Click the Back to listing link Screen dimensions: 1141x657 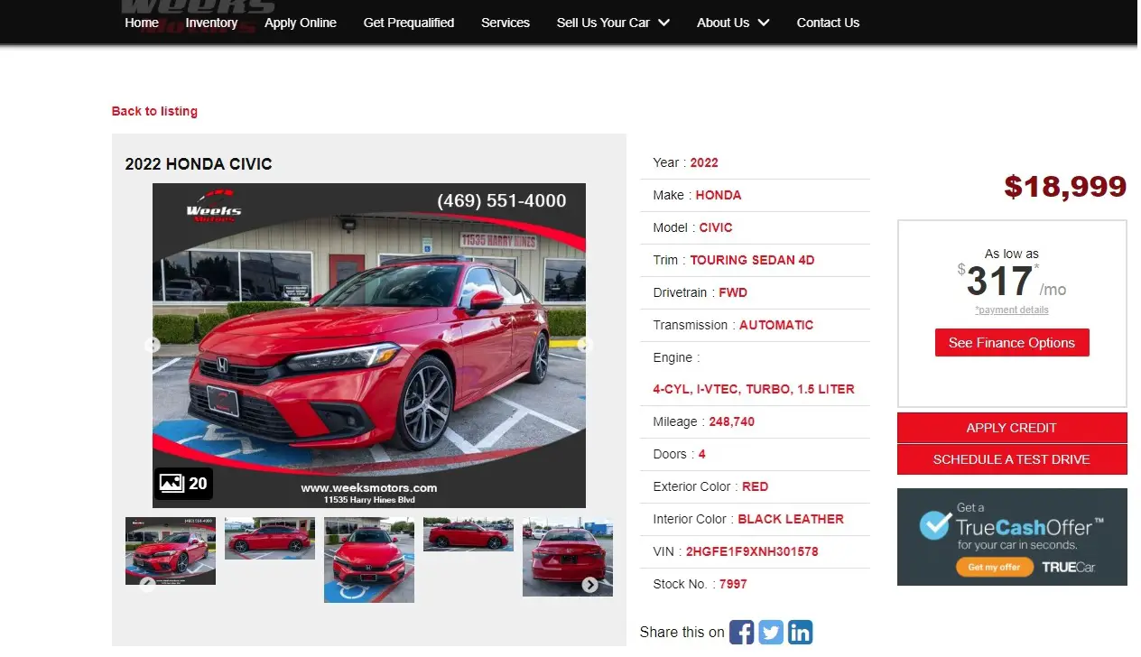154,111
